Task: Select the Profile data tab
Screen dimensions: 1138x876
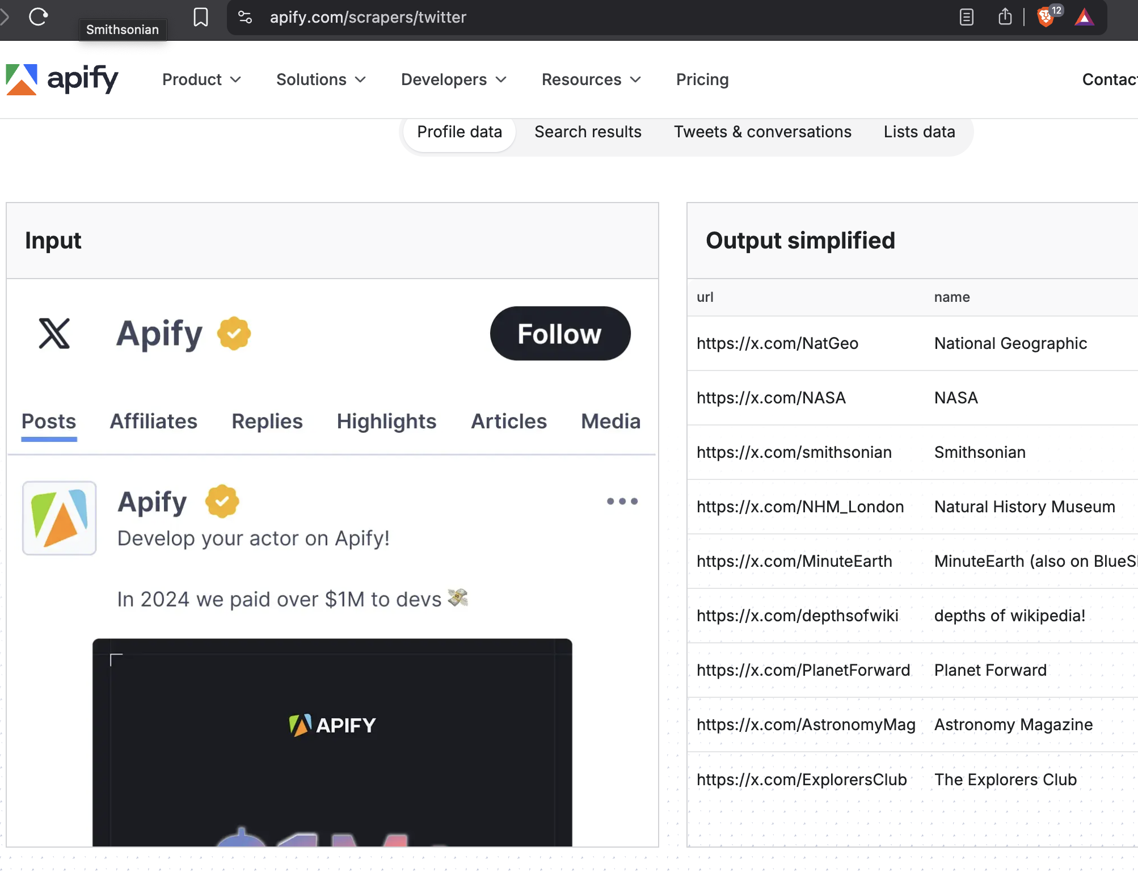Action: (x=460, y=132)
